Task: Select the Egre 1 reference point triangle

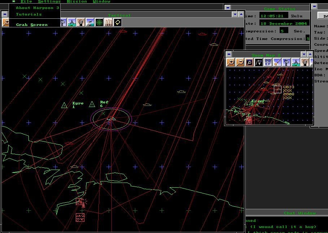Action: pos(64,105)
